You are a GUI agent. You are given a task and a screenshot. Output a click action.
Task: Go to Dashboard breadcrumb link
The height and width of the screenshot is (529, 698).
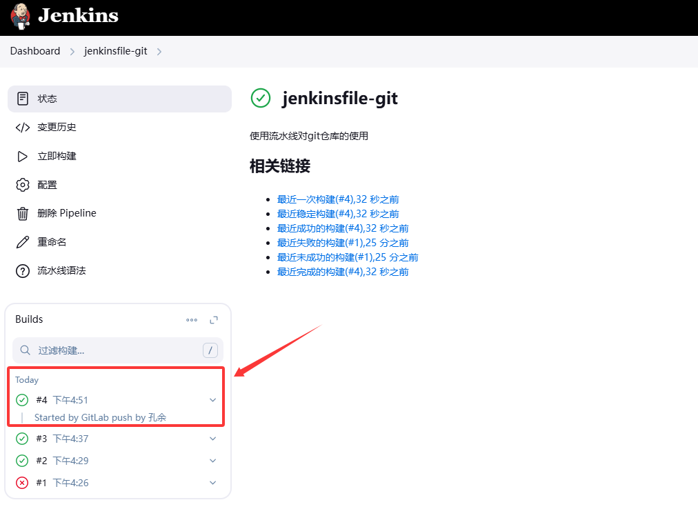tap(35, 51)
